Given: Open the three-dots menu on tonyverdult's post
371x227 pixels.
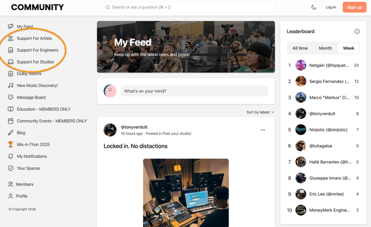Looking at the screenshot, I should (x=263, y=130).
